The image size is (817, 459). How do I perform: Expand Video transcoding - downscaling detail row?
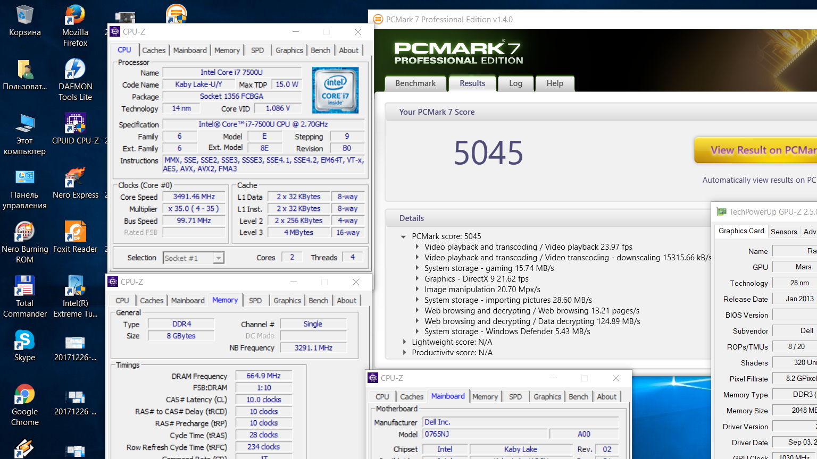tap(417, 258)
